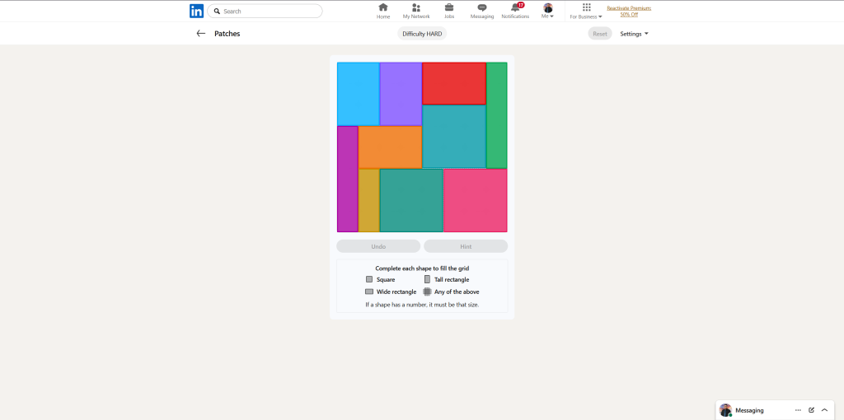
Task: Open My Network page
Action: point(416,11)
